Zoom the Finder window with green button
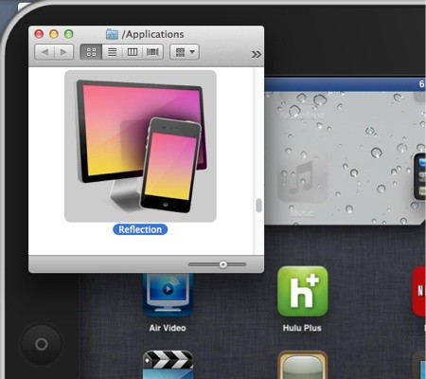 click(x=69, y=34)
